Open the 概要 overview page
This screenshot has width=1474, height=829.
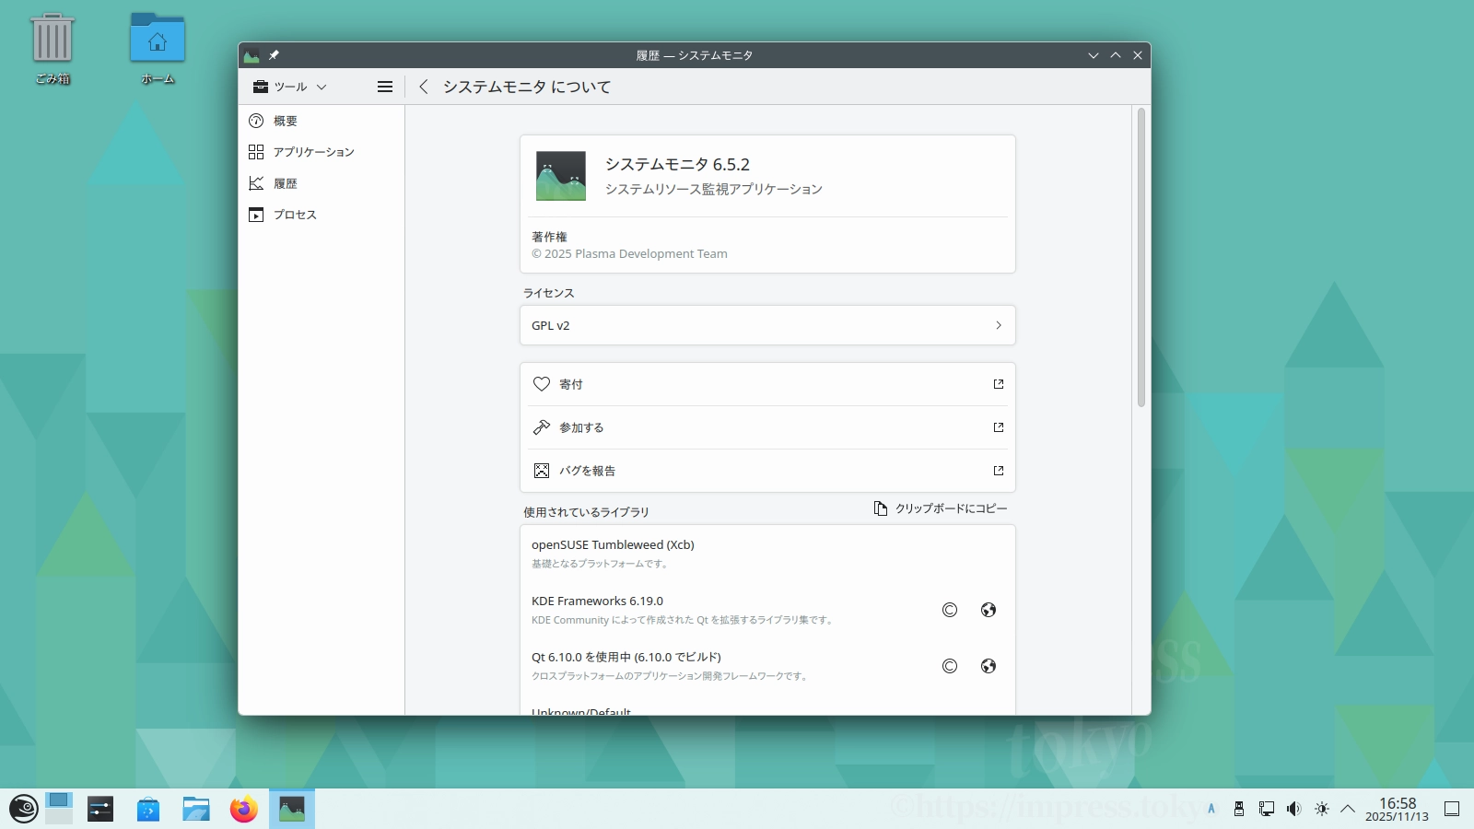(x=322, y=121)
